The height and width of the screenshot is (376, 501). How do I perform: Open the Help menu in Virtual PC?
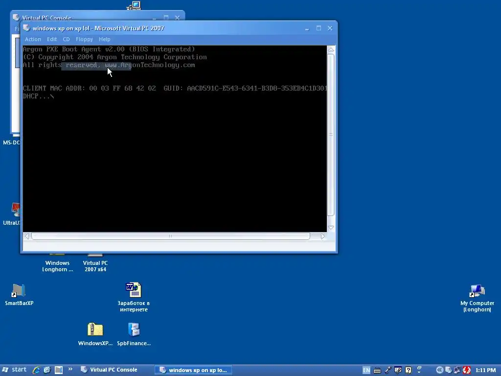point(105,39)
